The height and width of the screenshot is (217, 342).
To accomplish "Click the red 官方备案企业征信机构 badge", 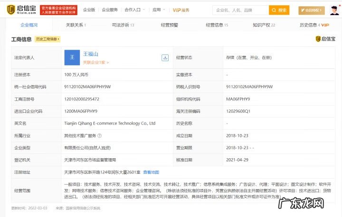I will [59, 10].
